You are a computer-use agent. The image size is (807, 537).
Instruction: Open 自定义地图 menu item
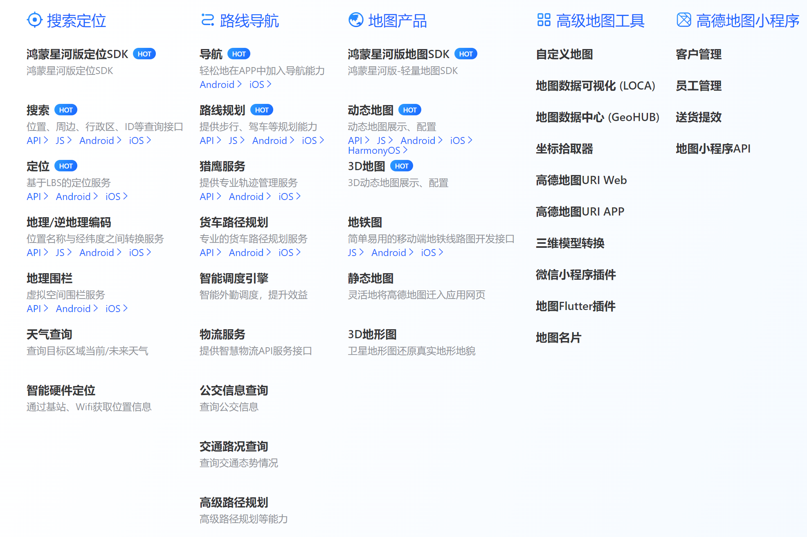pyautogui.click(x=564, y=54)
